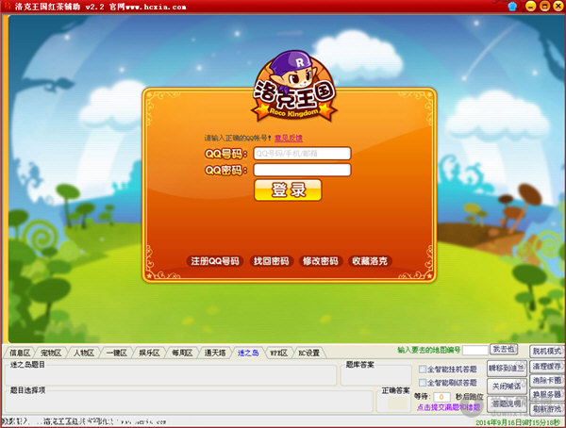Click the 等待 seconds input field
The width and height of the screenshot is (566, 428).
pyautogui.click(x=441, y=397)
